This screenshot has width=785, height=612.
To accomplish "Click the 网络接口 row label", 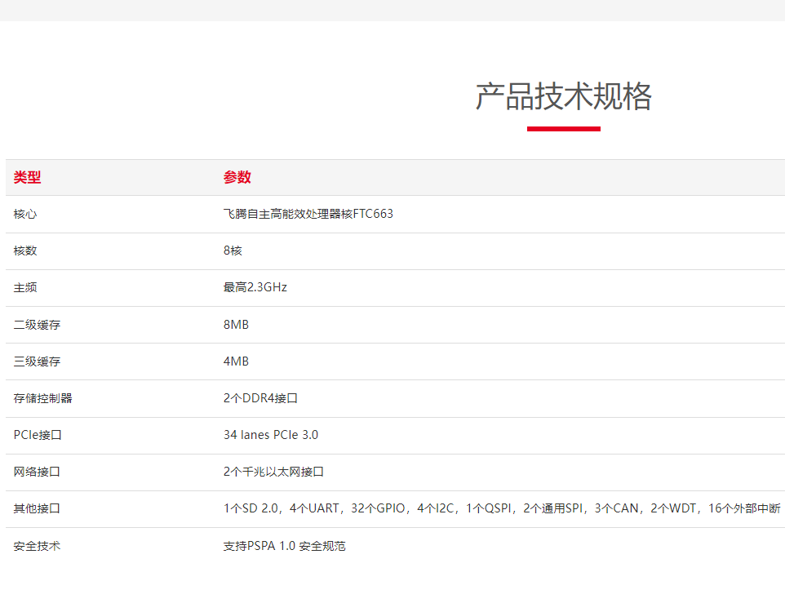I will (x=37, y=472).
